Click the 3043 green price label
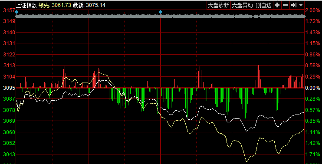Viewport: 322px width, 164px height. [x=9, y=154]
